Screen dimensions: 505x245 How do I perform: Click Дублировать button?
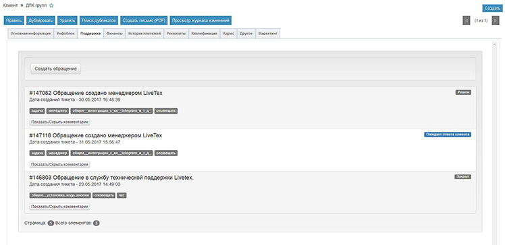(x=41, y=21)
